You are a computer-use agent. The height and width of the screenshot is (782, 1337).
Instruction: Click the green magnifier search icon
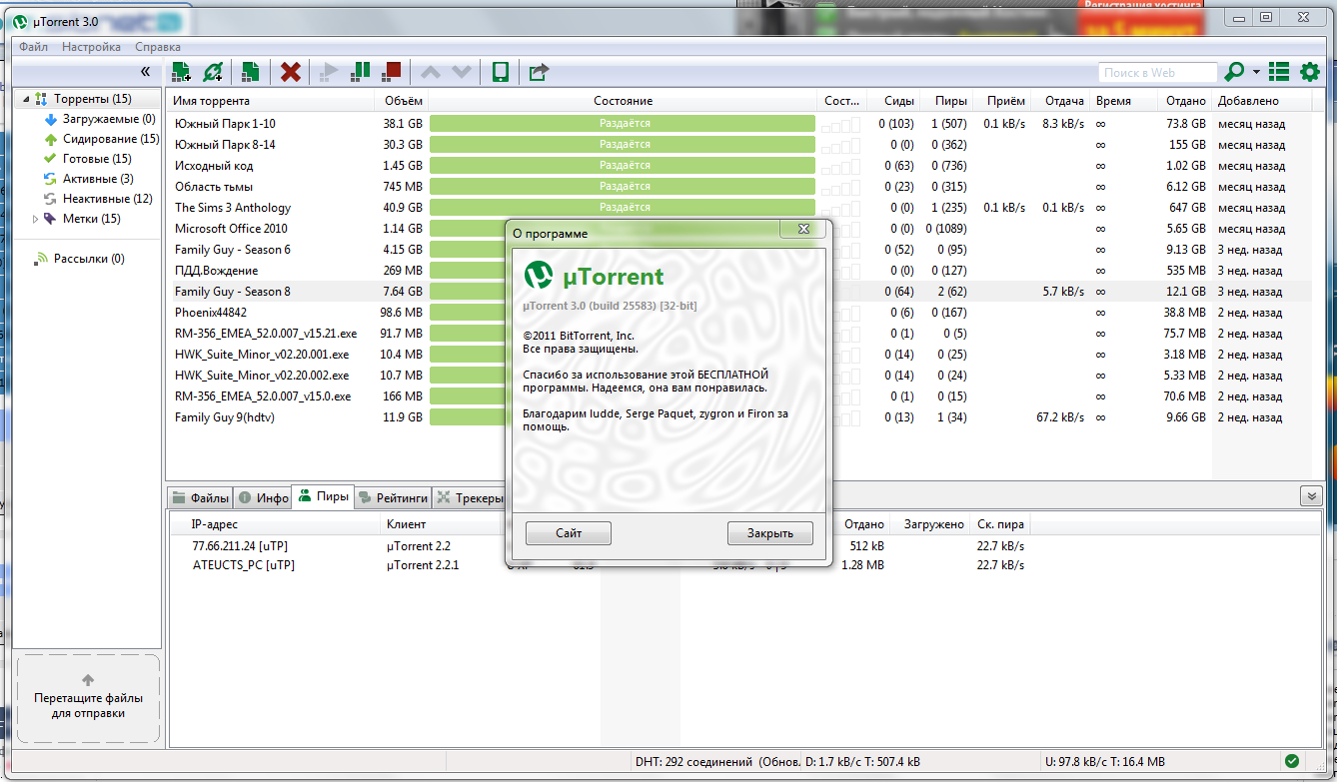coord(1234,72)
